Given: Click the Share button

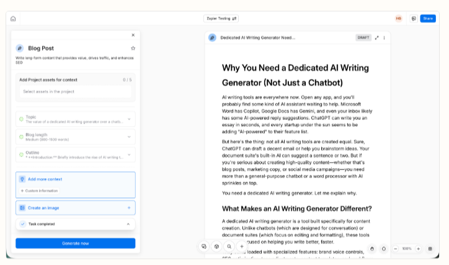Looking at the screenshot, I should 428,19.
